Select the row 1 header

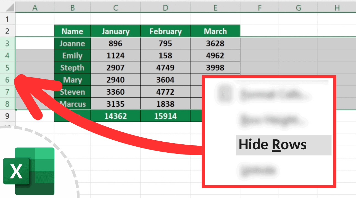(7, 19)
